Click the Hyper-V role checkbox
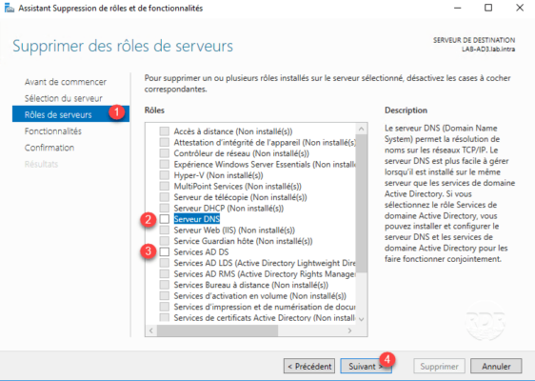535x381 pixels. click(x=165, y=175)
